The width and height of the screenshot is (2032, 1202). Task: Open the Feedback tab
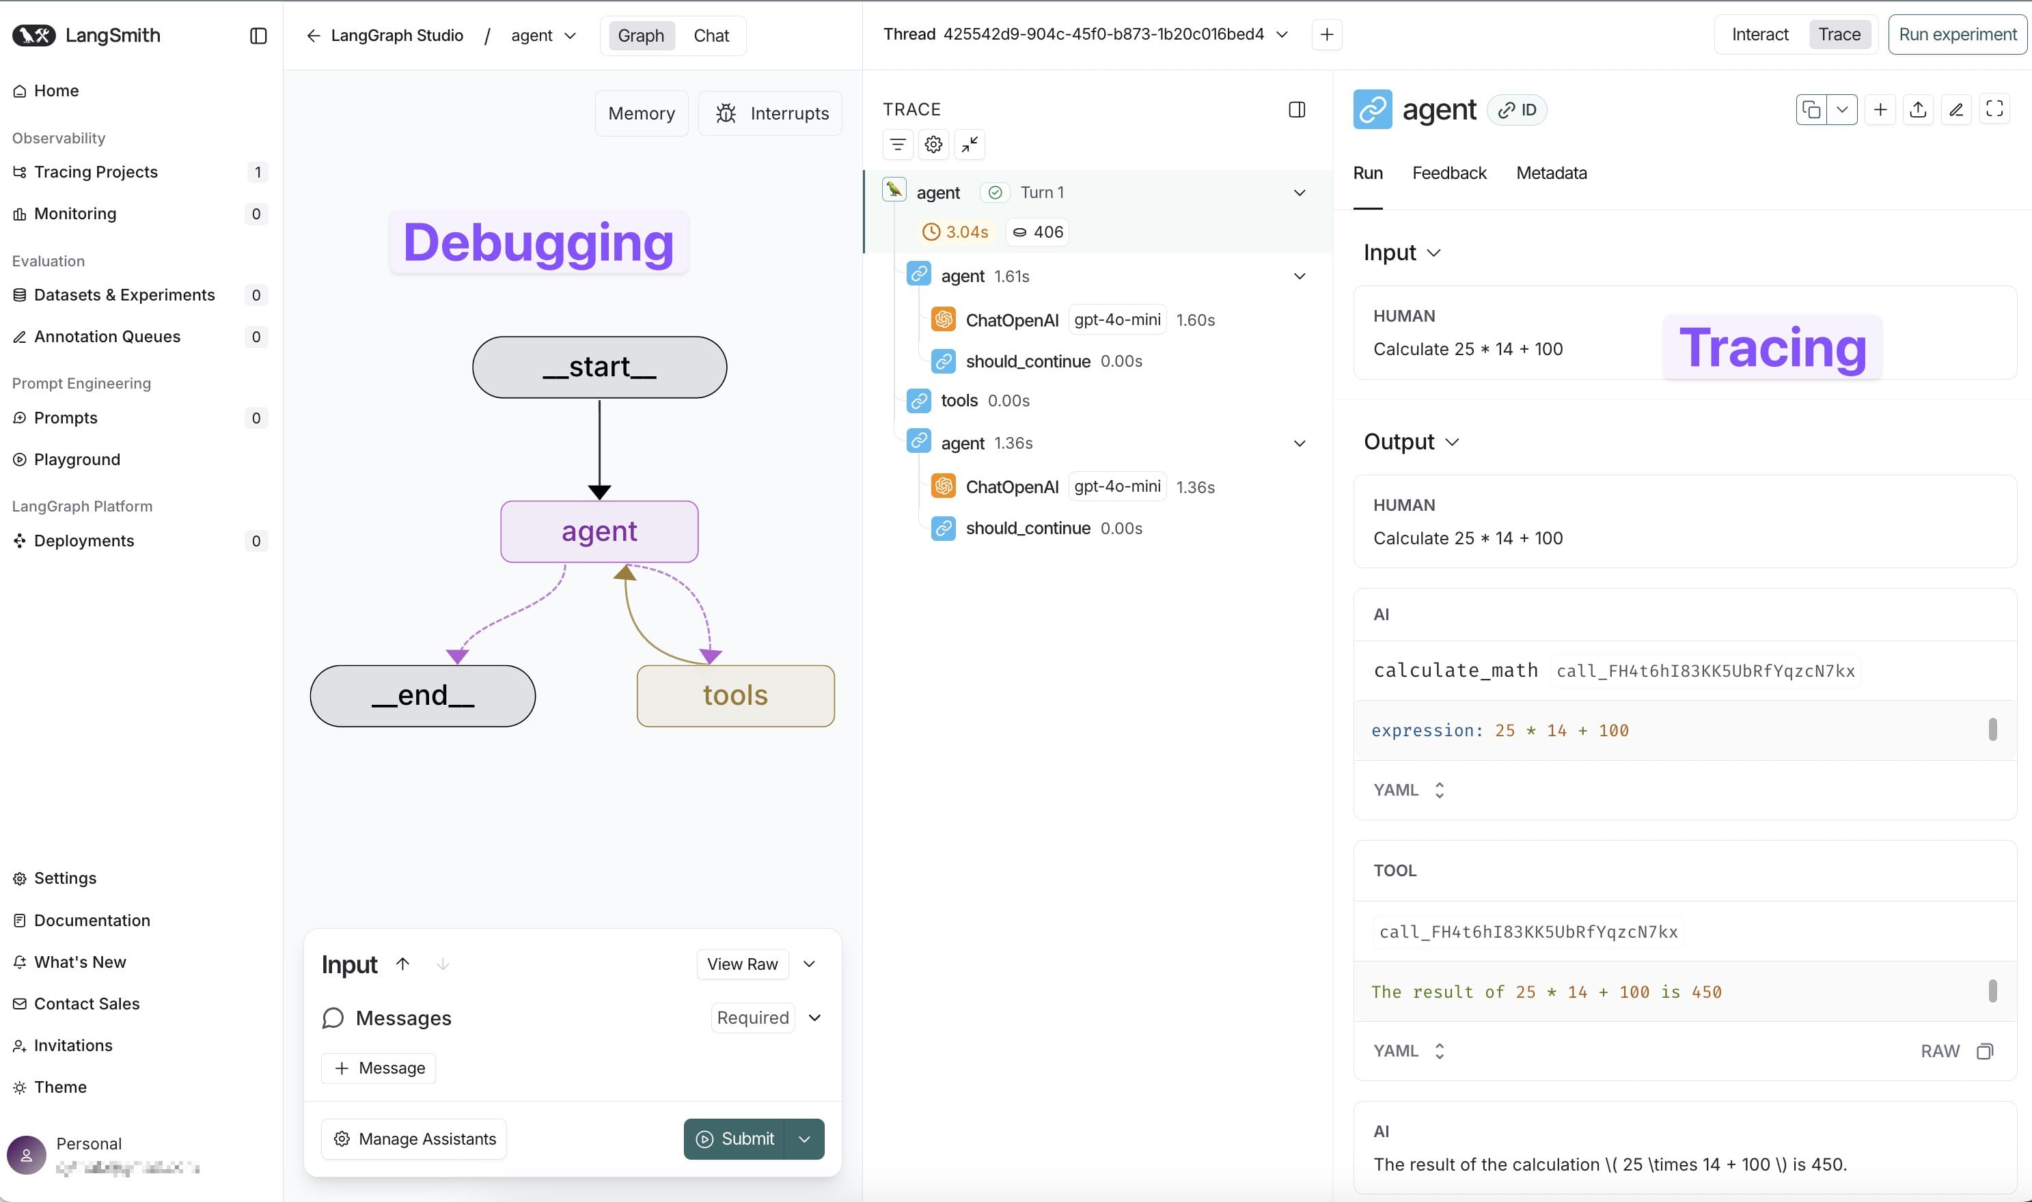1449,173
